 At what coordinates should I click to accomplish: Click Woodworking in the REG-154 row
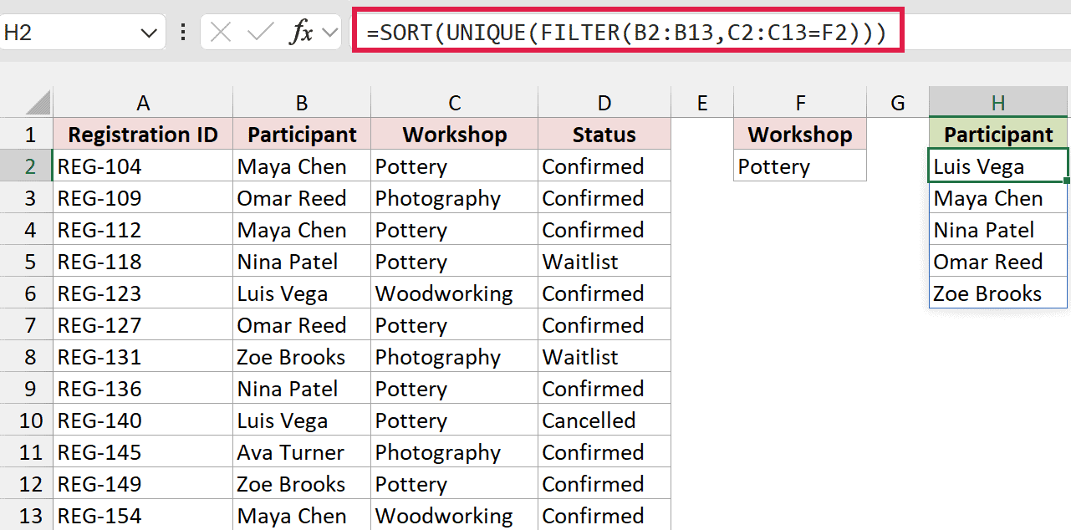point(454,516)
